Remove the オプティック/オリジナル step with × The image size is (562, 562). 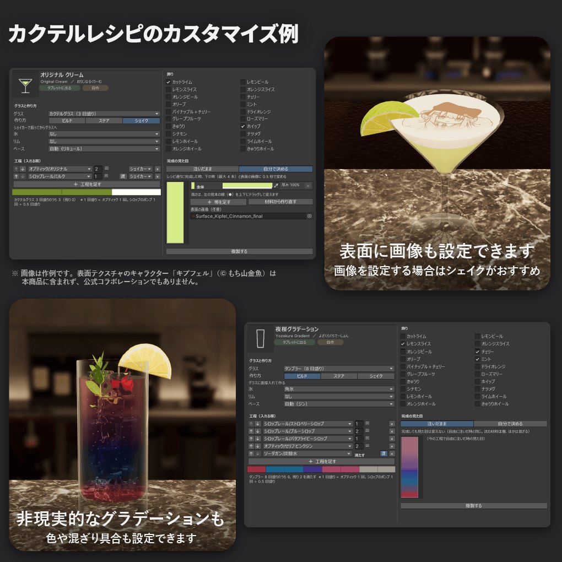(x=158, y=169)
